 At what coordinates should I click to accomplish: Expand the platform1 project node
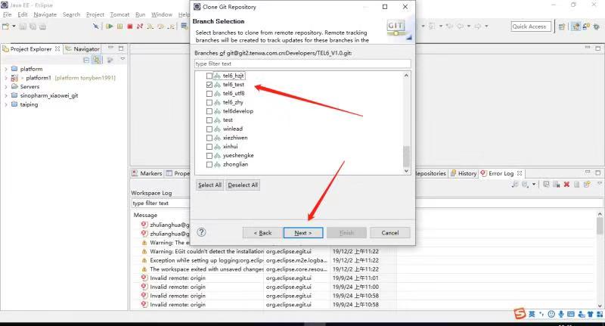pyautogui.click(x=6, y=78)
